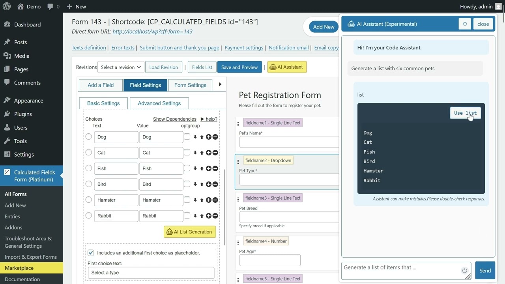Open Plugins in the sidebar menu
The width and height of the screenshot is (505, 284).
coord(23,114)
